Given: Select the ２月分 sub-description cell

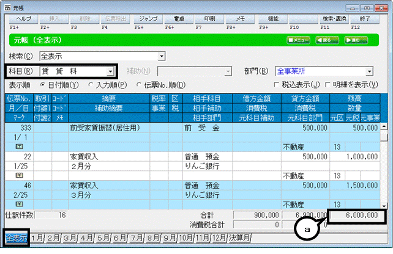Looking at the screenshot, I should pos(109,166).
